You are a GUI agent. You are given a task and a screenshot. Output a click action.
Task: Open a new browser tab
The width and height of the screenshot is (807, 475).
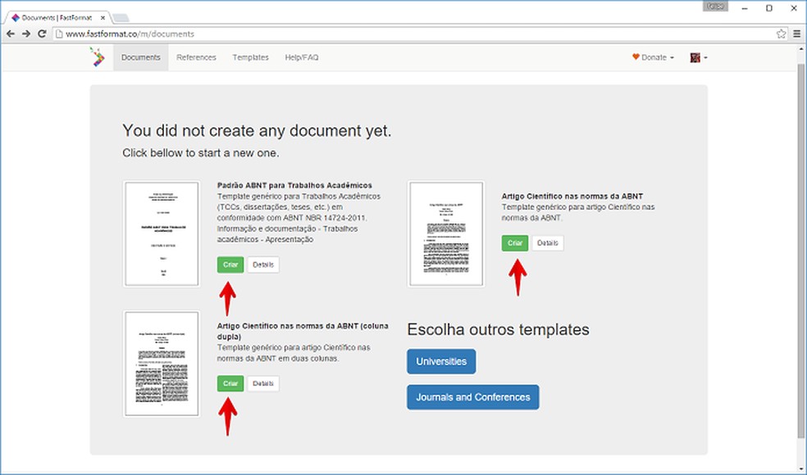(121, 18)
